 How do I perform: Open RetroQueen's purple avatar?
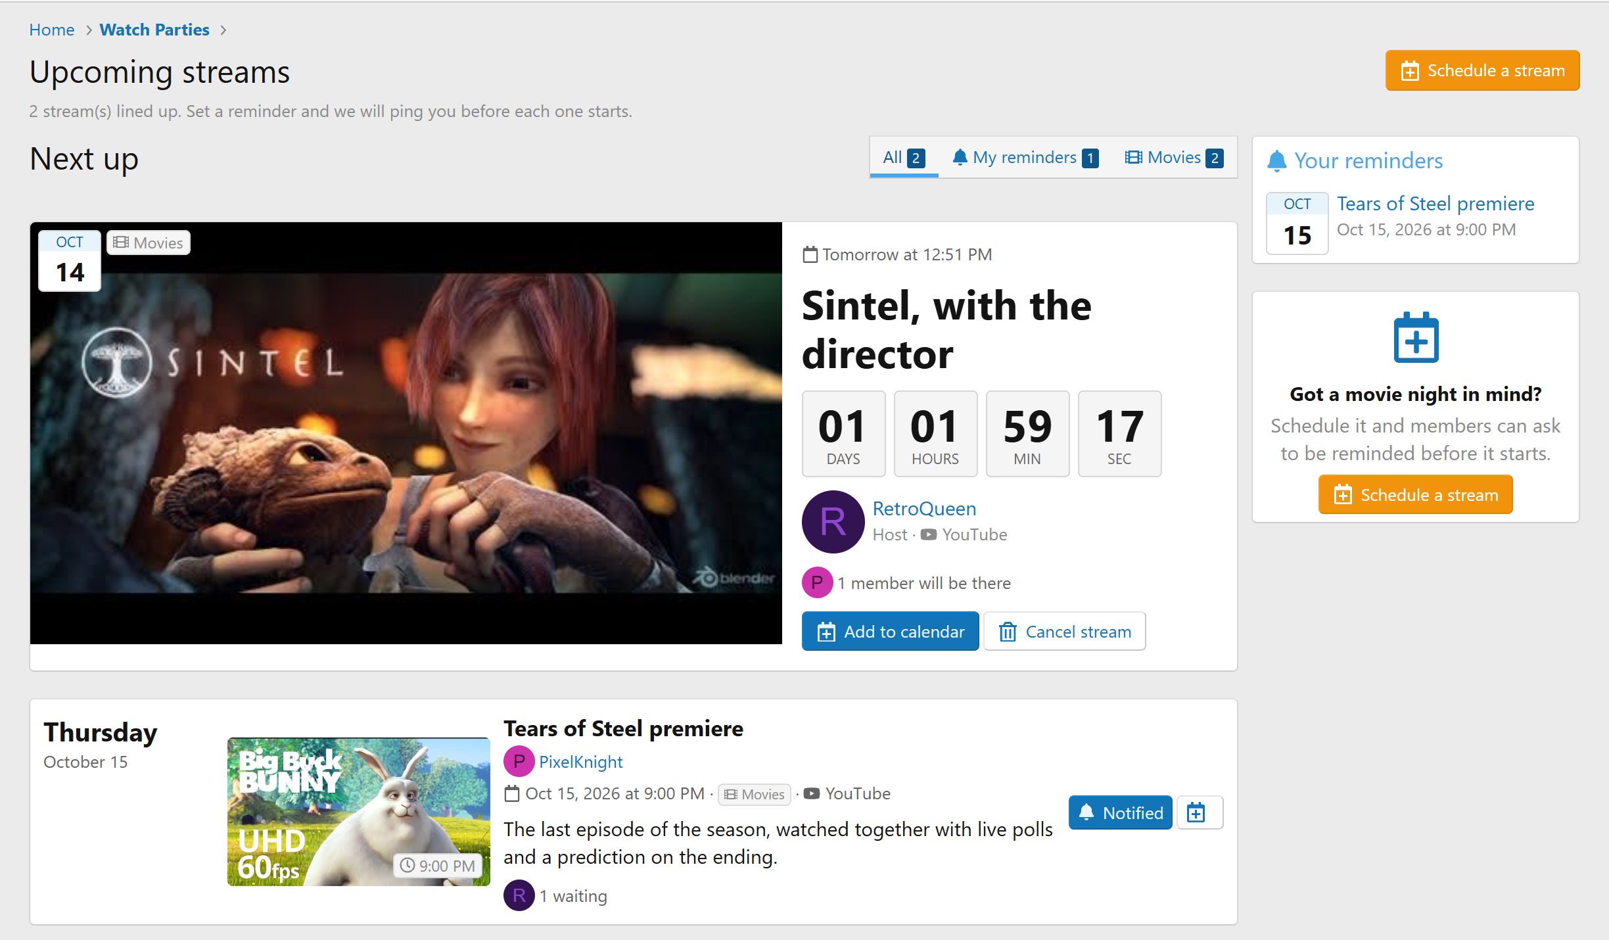click(x=833, y=521)
